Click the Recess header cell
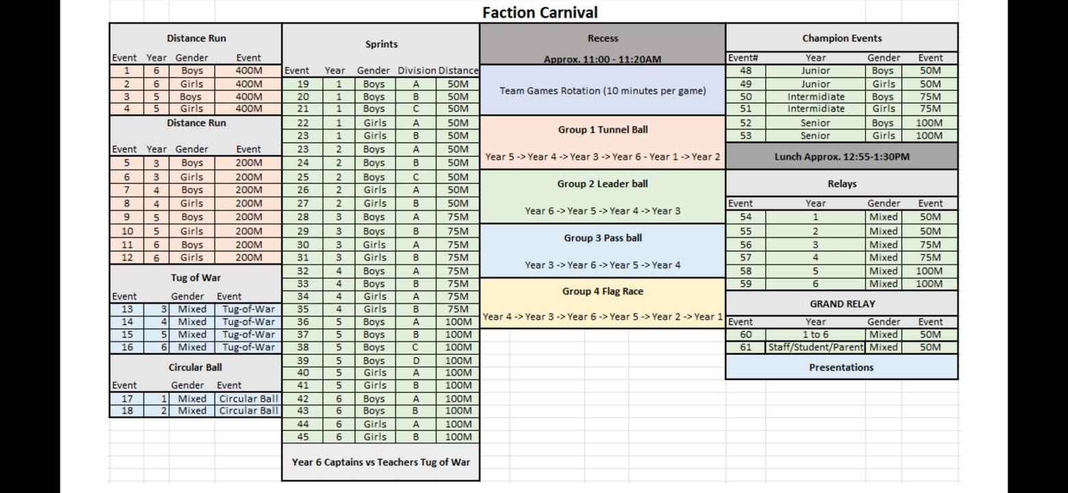The width and height of the screenshot is (1068, 493). (602, 38)
